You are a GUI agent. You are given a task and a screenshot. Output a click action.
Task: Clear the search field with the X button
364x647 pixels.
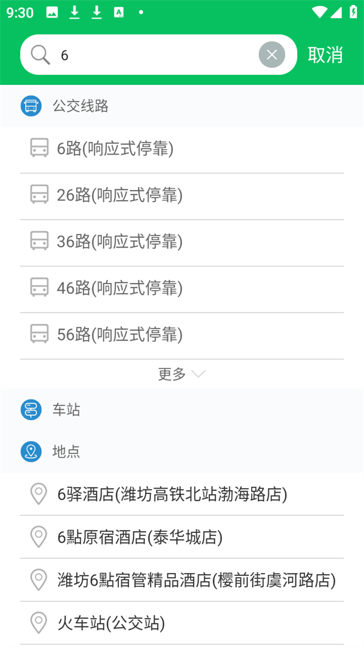pyautogui.click(x=272, y=54)
